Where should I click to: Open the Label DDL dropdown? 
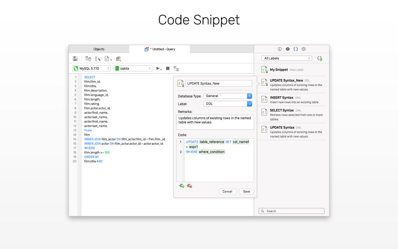[228, 104]
